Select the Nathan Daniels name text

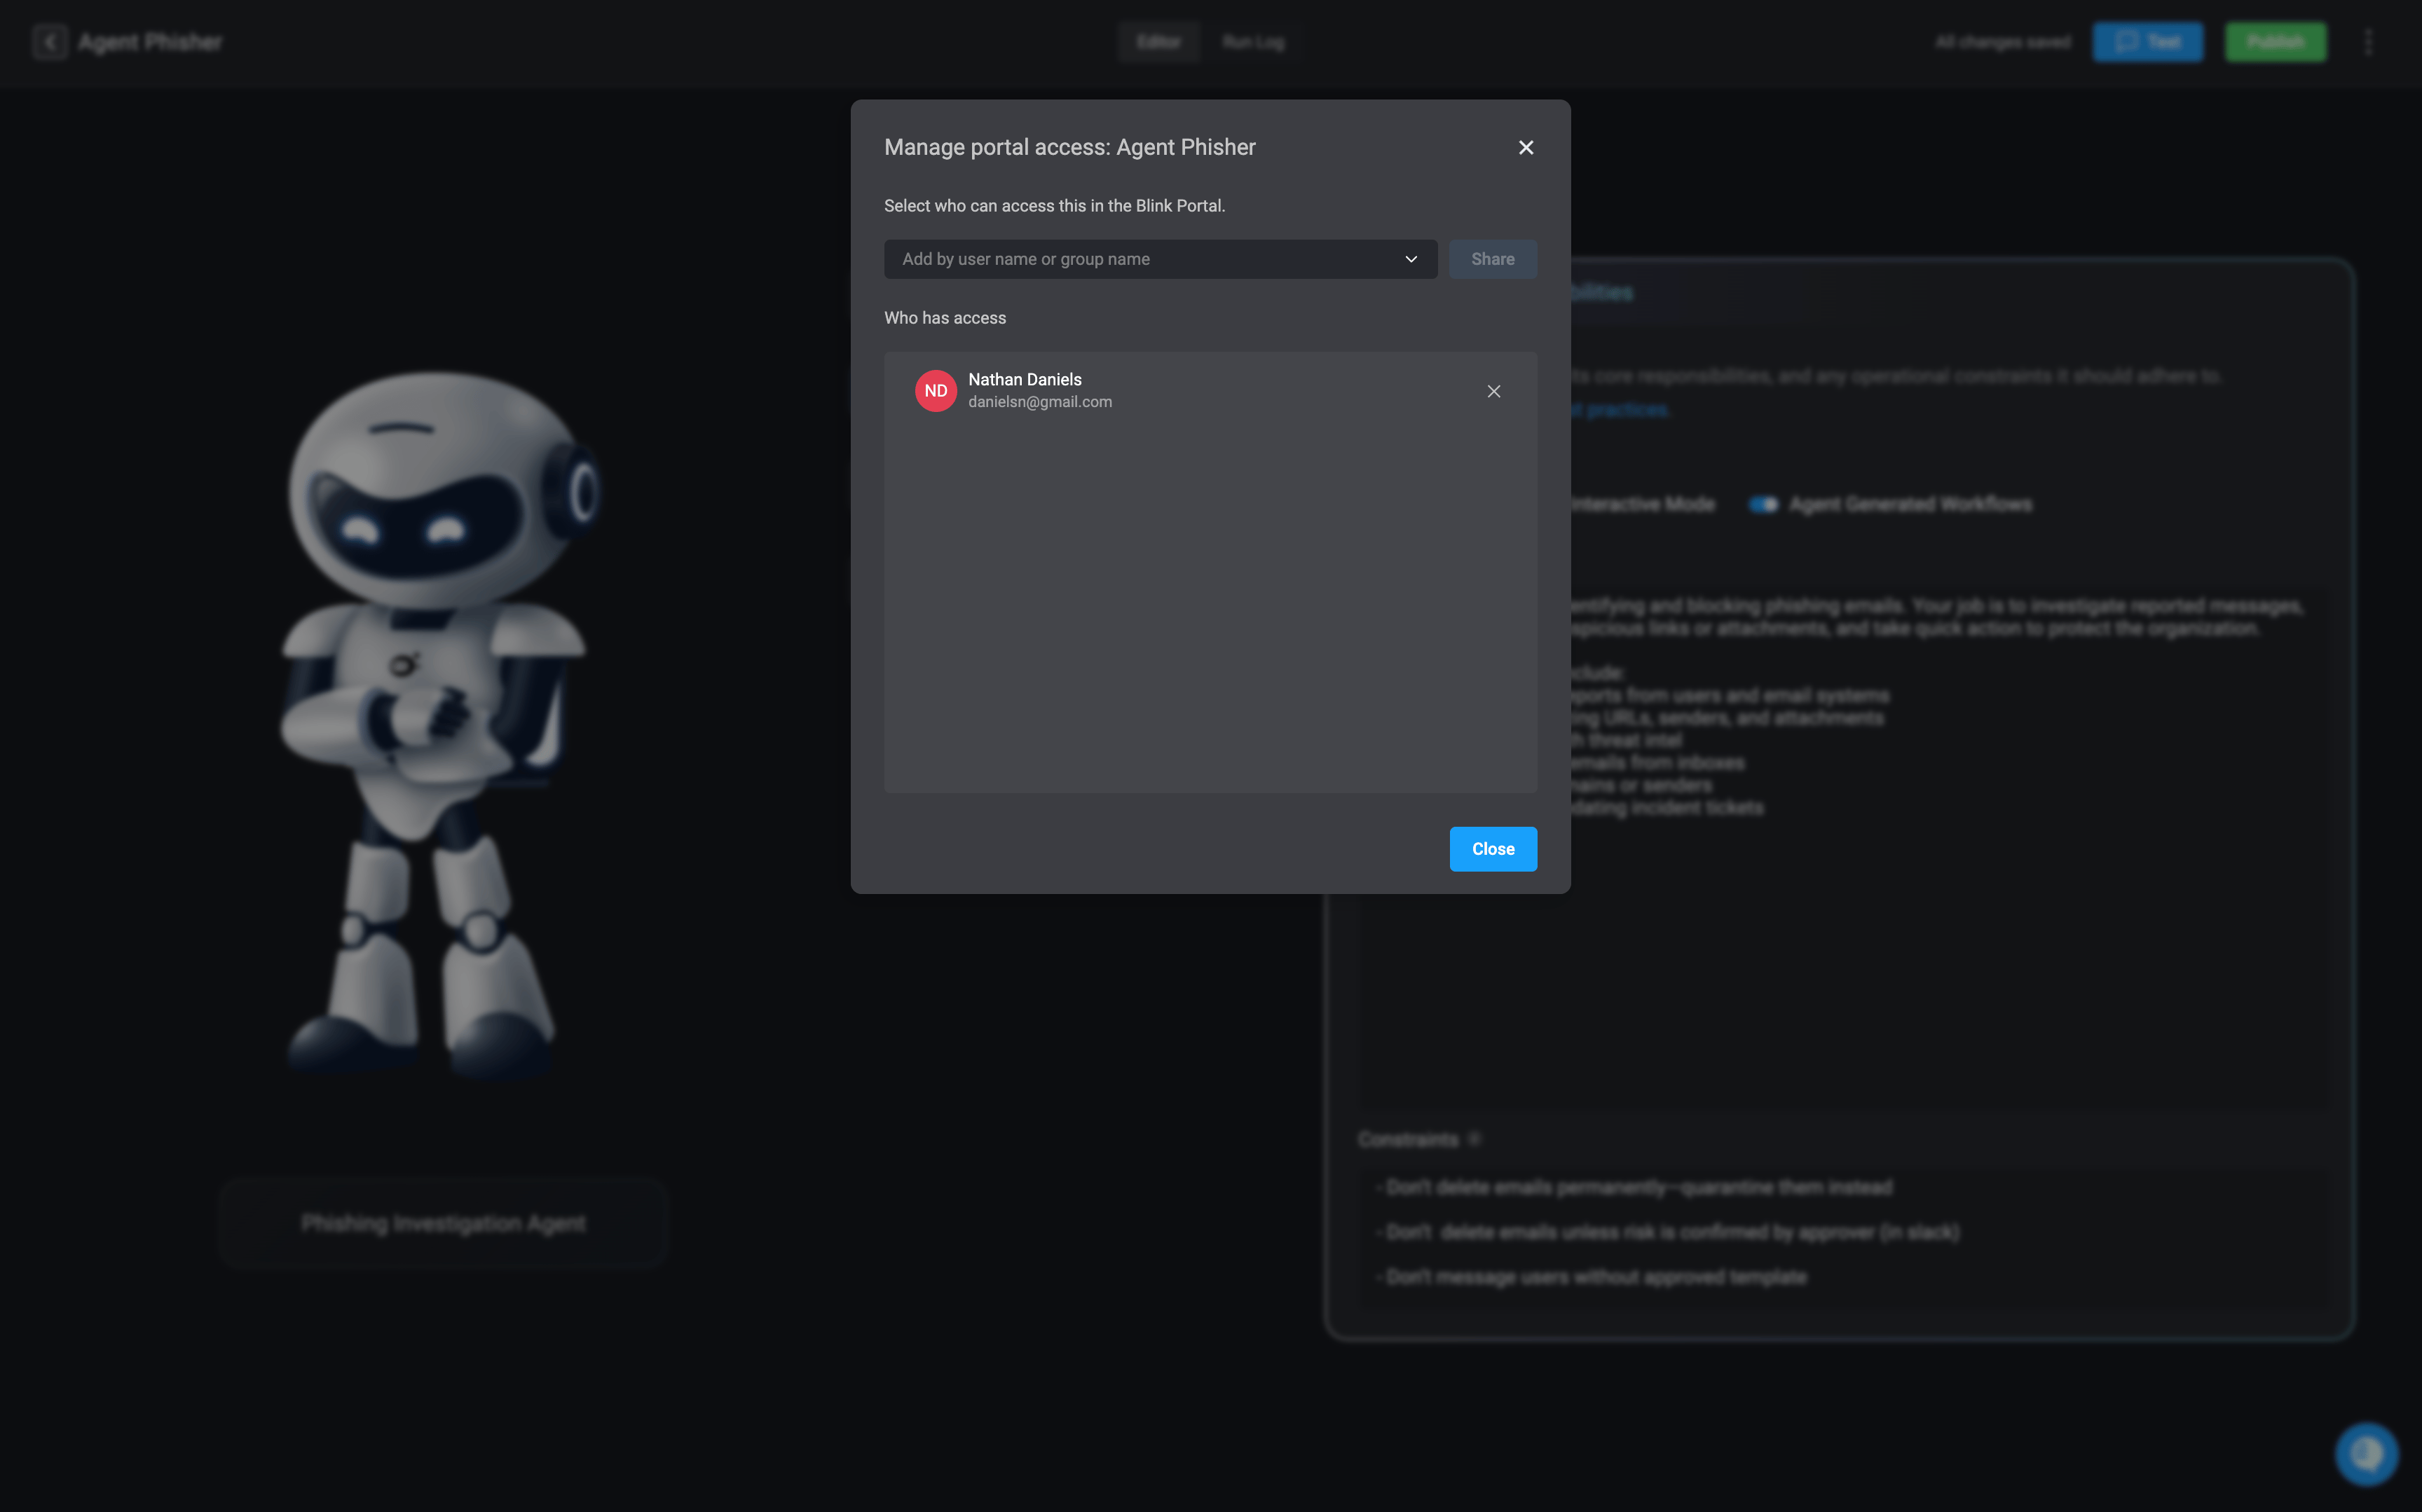pos(1024,380)
